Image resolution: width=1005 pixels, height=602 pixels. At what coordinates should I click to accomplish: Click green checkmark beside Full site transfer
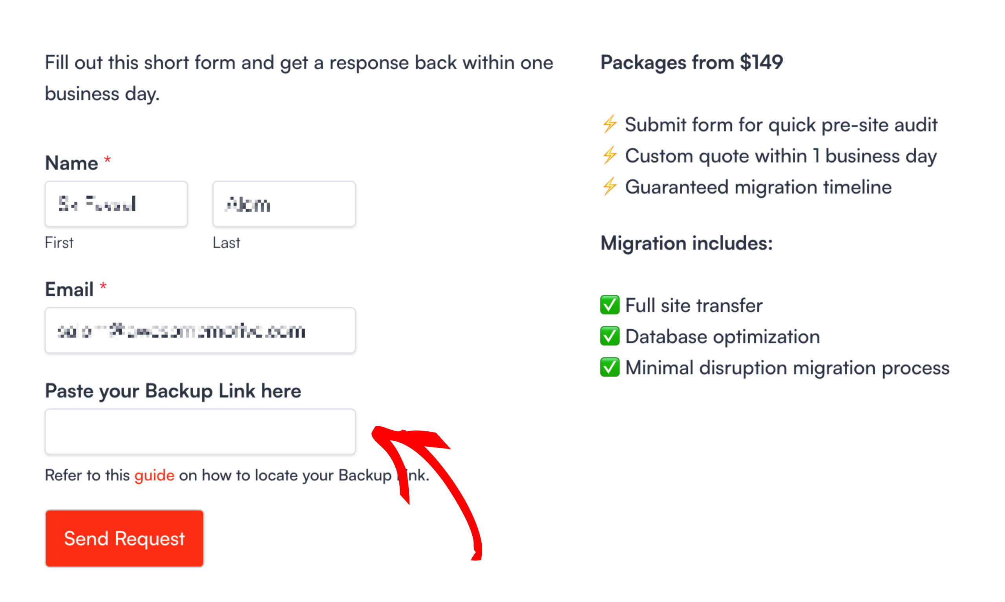point(609,305)
